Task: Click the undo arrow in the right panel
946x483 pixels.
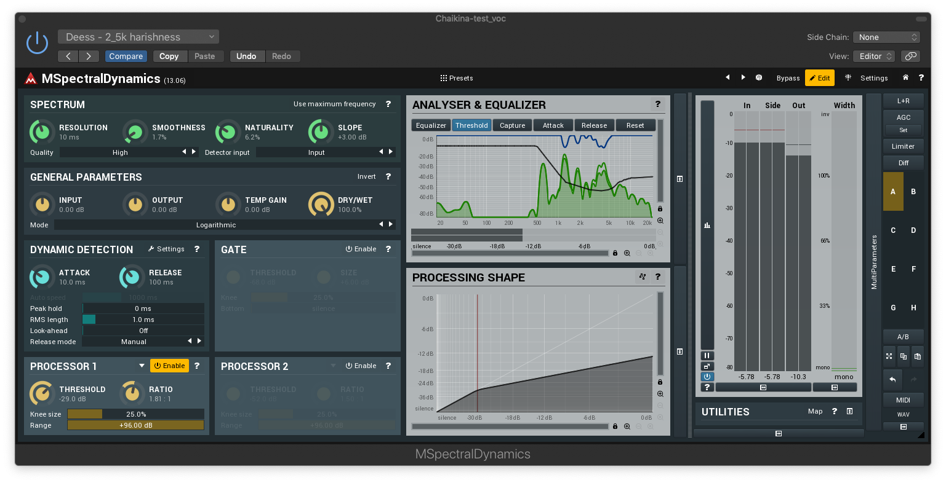Action: tap(892, 379)
